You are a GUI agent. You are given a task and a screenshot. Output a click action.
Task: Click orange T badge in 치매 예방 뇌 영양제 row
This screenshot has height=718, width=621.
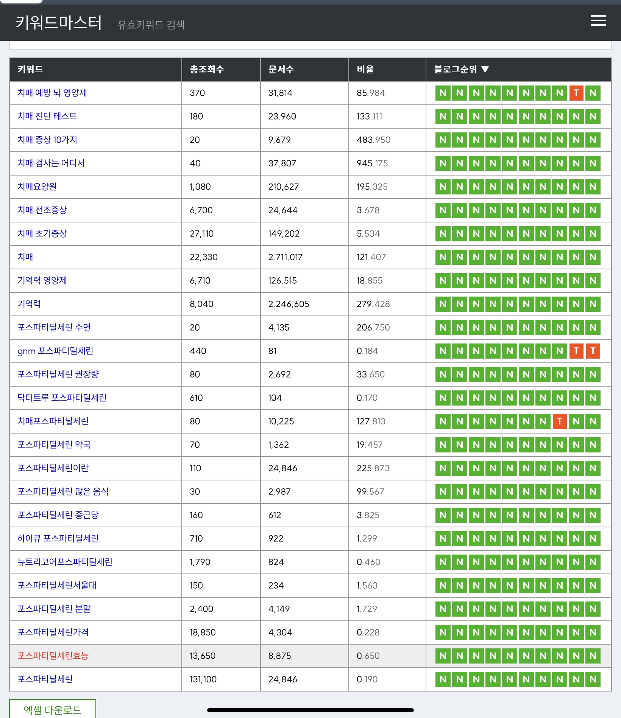coord(576,93)
